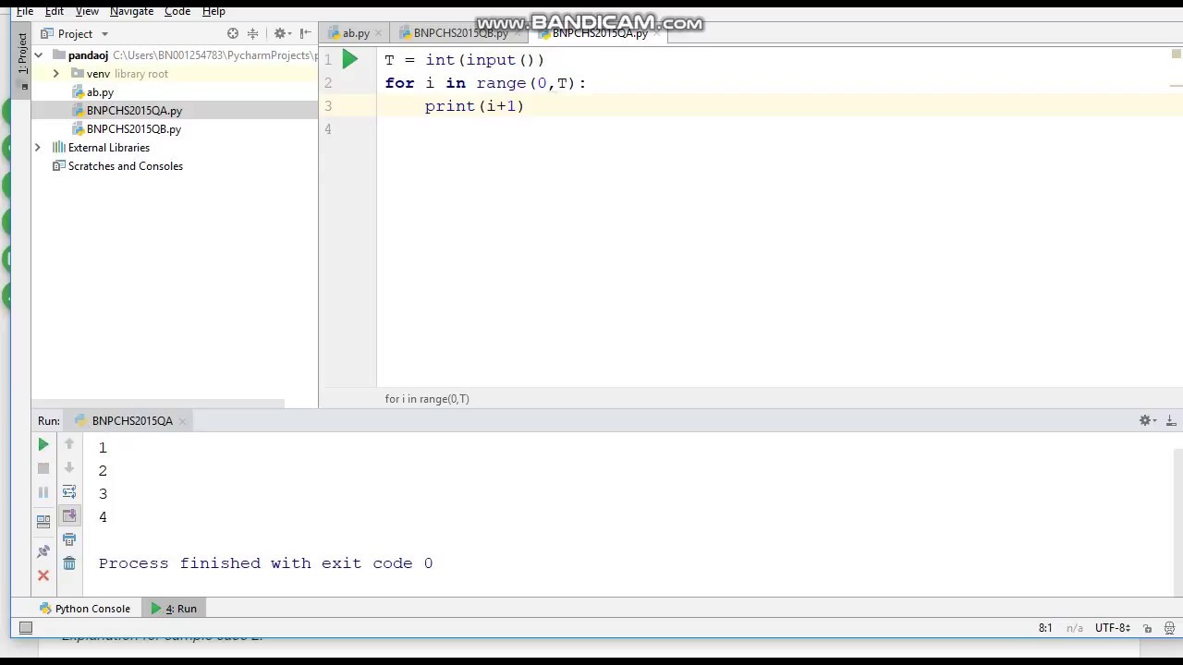Screen dimensions: 1183x665
Task: Change file encoding via UTF-8 selector
Action: click(1114, 628)
